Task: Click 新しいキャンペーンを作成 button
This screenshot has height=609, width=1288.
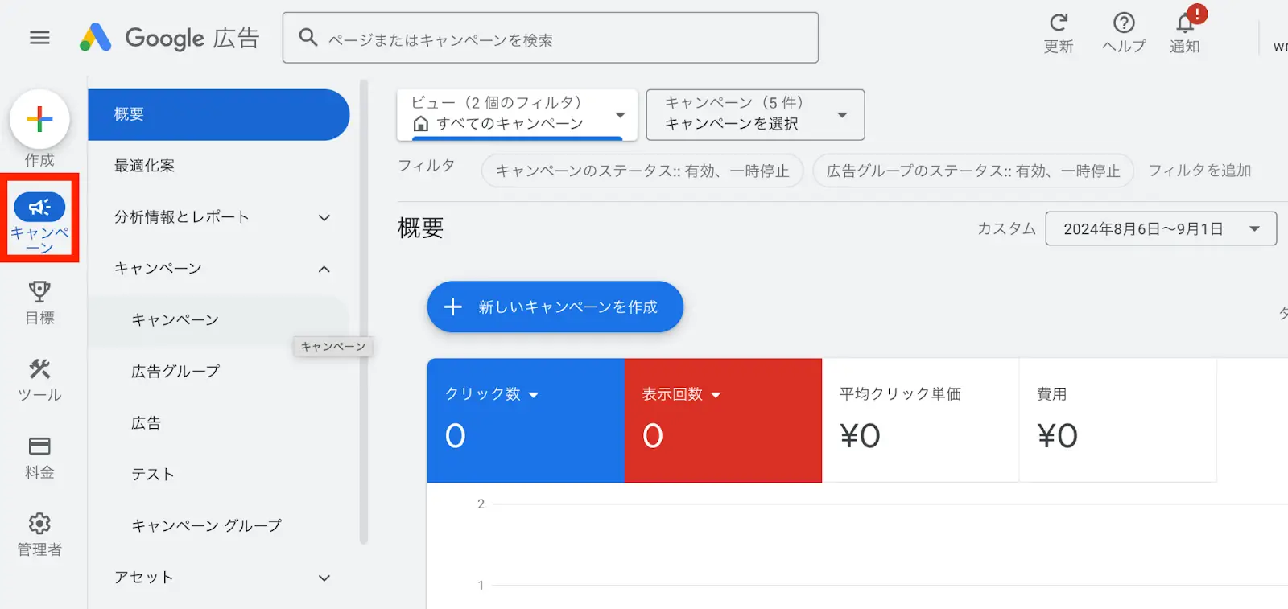Action: 555,307
